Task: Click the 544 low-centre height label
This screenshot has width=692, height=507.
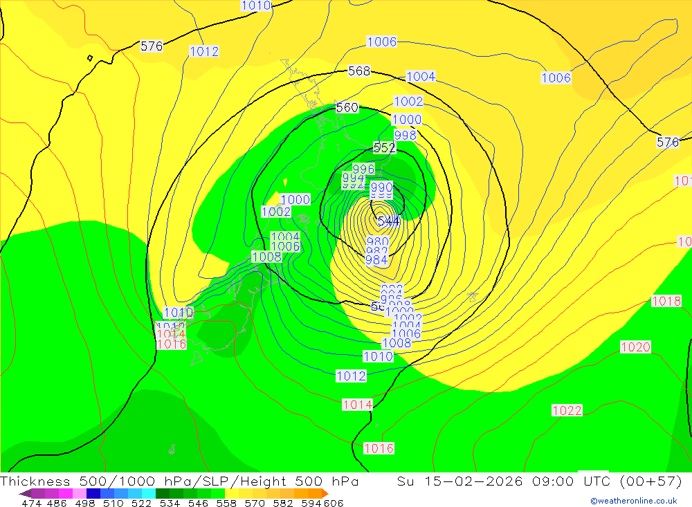Action: 388,221
